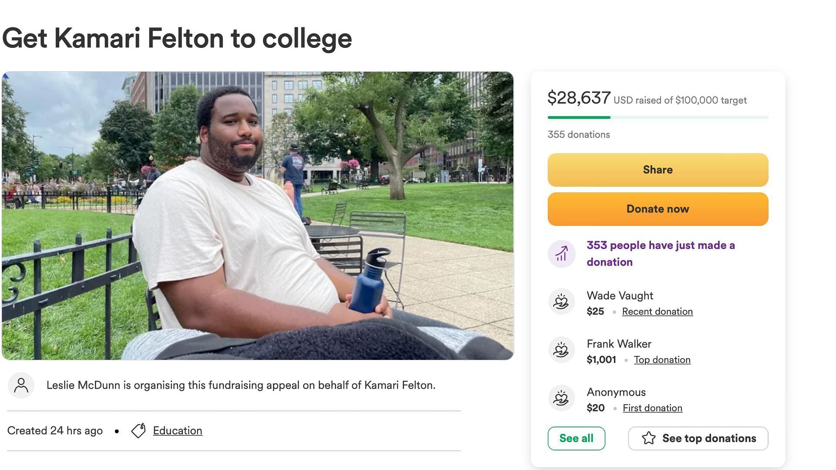The width and height of the screenshot is (836, 470).
Task: Click the donation icon beside Anonymous
Action: (561, 398)
